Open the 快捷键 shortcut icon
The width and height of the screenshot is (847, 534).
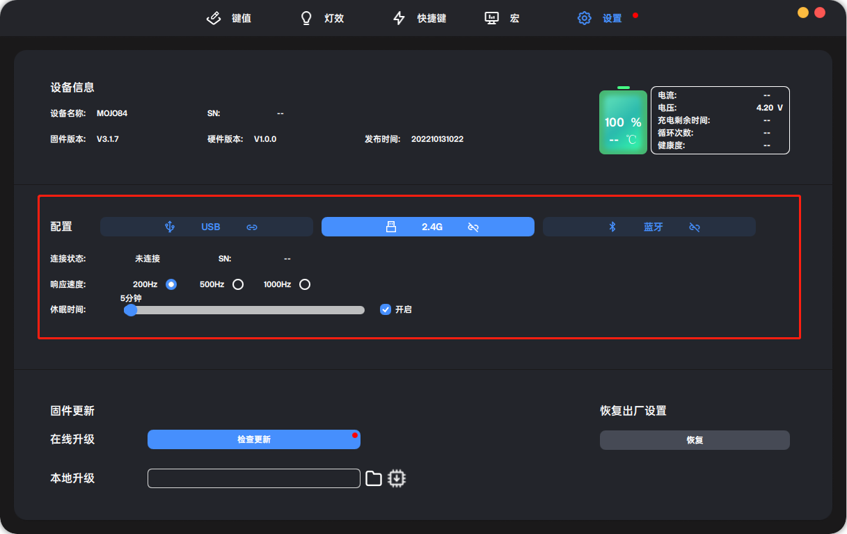point(398,17)
